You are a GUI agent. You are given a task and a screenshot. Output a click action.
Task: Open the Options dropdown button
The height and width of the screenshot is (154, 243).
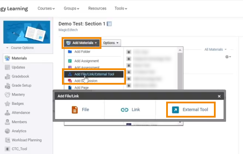111,43
